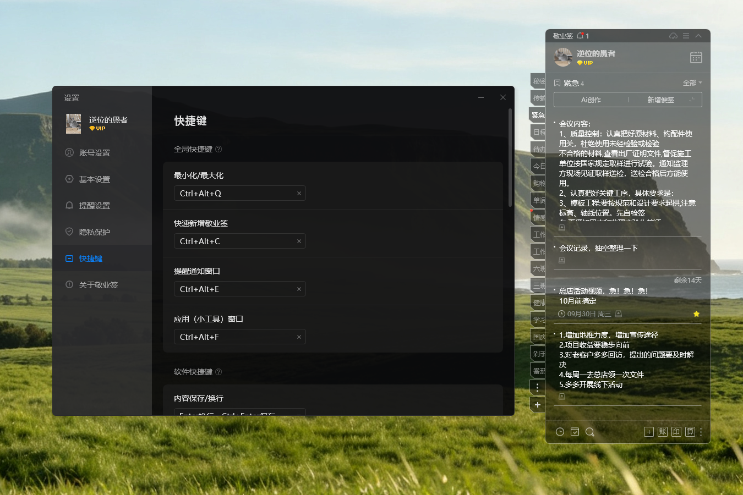The width and height of the screenshot is (743, 495).
Task: Click the Ai创作 button
Action: [591, 100]
